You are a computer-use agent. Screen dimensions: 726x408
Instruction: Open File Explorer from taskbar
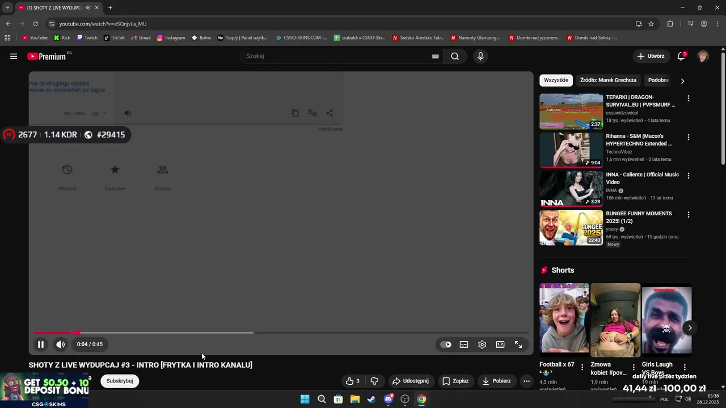click(x=354, y=399)
